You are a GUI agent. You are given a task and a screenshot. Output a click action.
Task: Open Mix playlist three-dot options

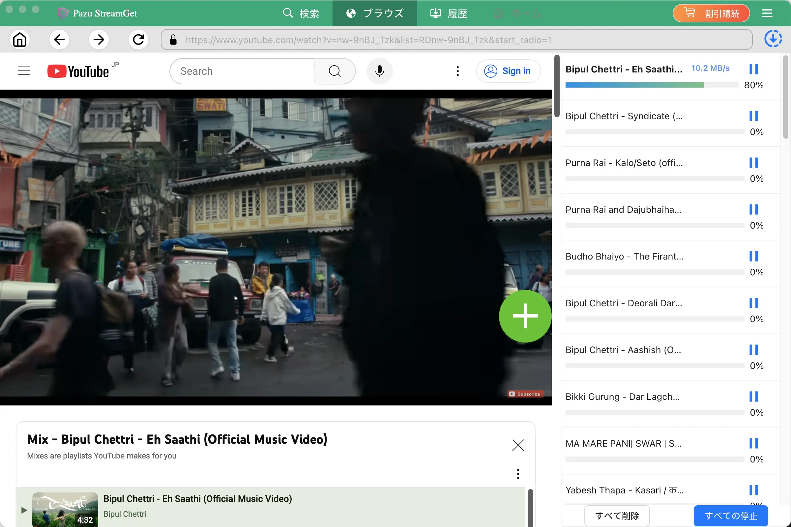point(518,474)
